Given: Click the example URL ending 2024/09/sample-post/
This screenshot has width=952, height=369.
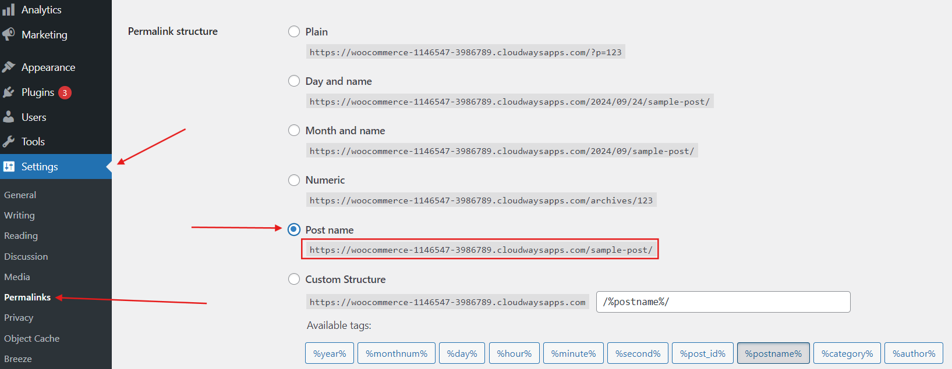Looking at the screenshot, I should pyautogui.click(x=502, y=151).
